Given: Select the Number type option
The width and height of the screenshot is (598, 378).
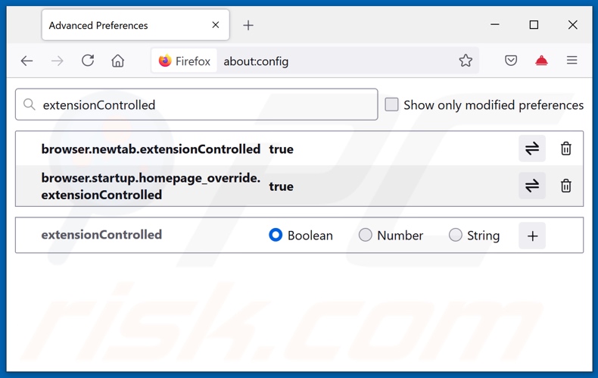Looking at the screenshot, I should (x=366, y=235).
